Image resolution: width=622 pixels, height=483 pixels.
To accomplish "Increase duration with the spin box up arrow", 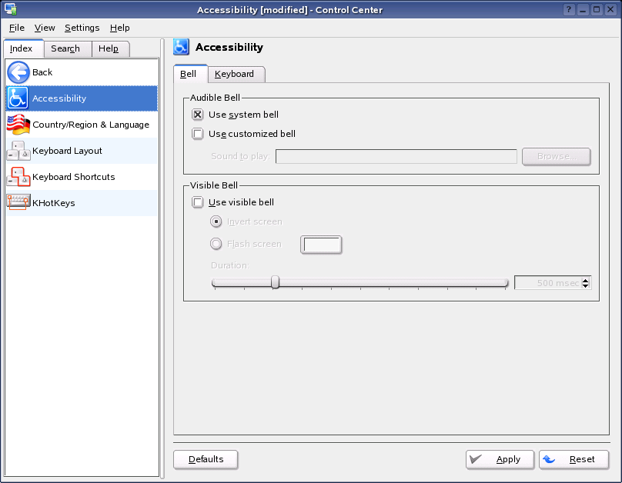I will 586,280.
